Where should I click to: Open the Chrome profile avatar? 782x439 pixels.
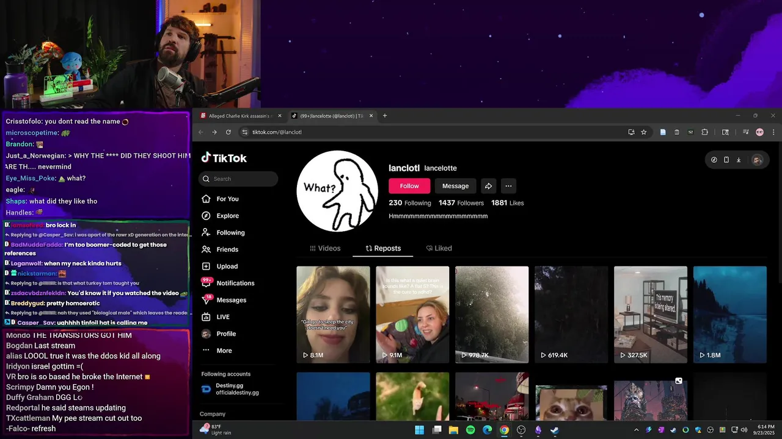pos(759,132)
